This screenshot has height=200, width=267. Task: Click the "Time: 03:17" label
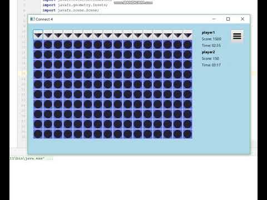pos(211,65)
